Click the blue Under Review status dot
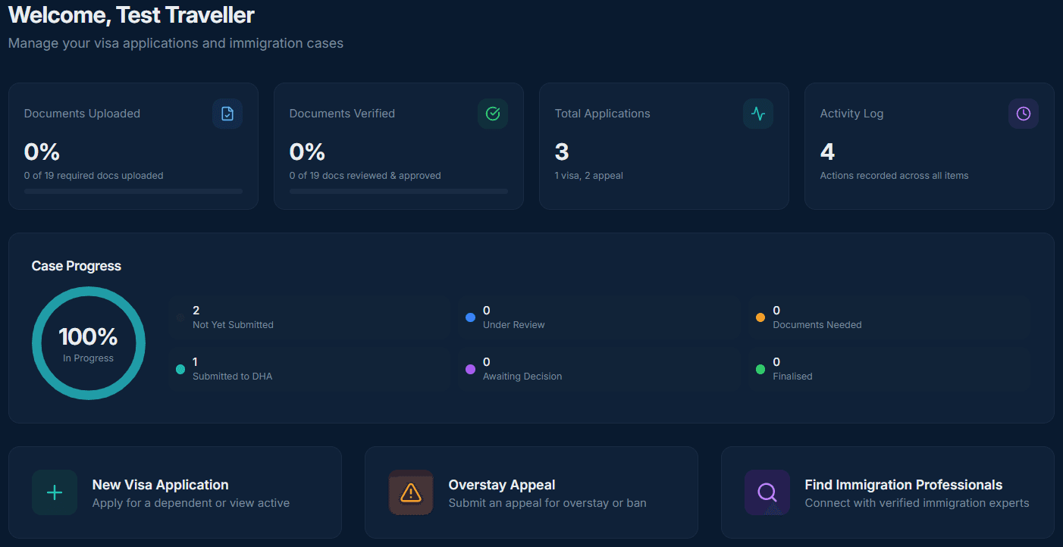 470,317
